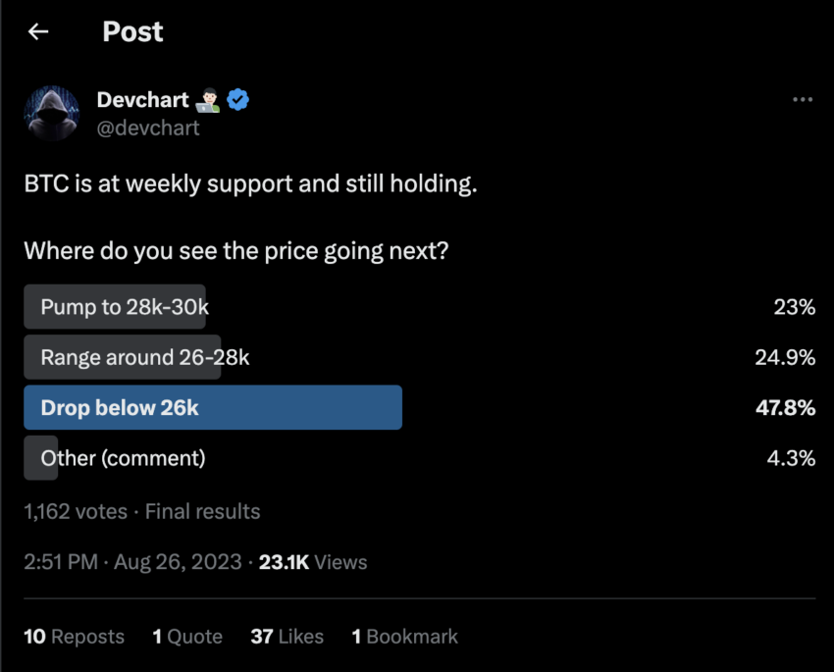Click the Aug 26, 2023 timestamp
Screen dimensions: 834x672
point(178,562)
